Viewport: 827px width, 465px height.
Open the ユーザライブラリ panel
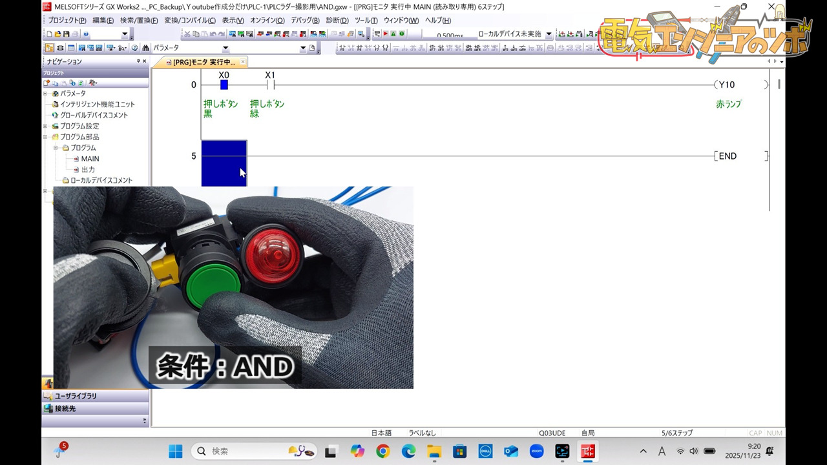[75, 396]
